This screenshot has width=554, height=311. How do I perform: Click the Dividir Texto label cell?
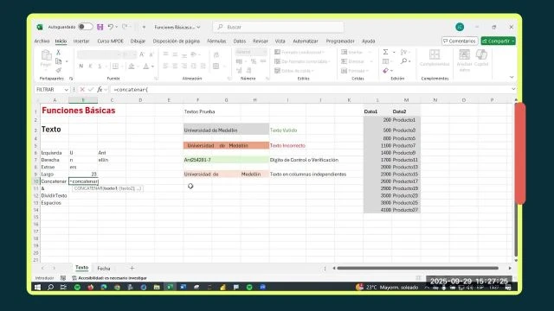pos(55,196)
